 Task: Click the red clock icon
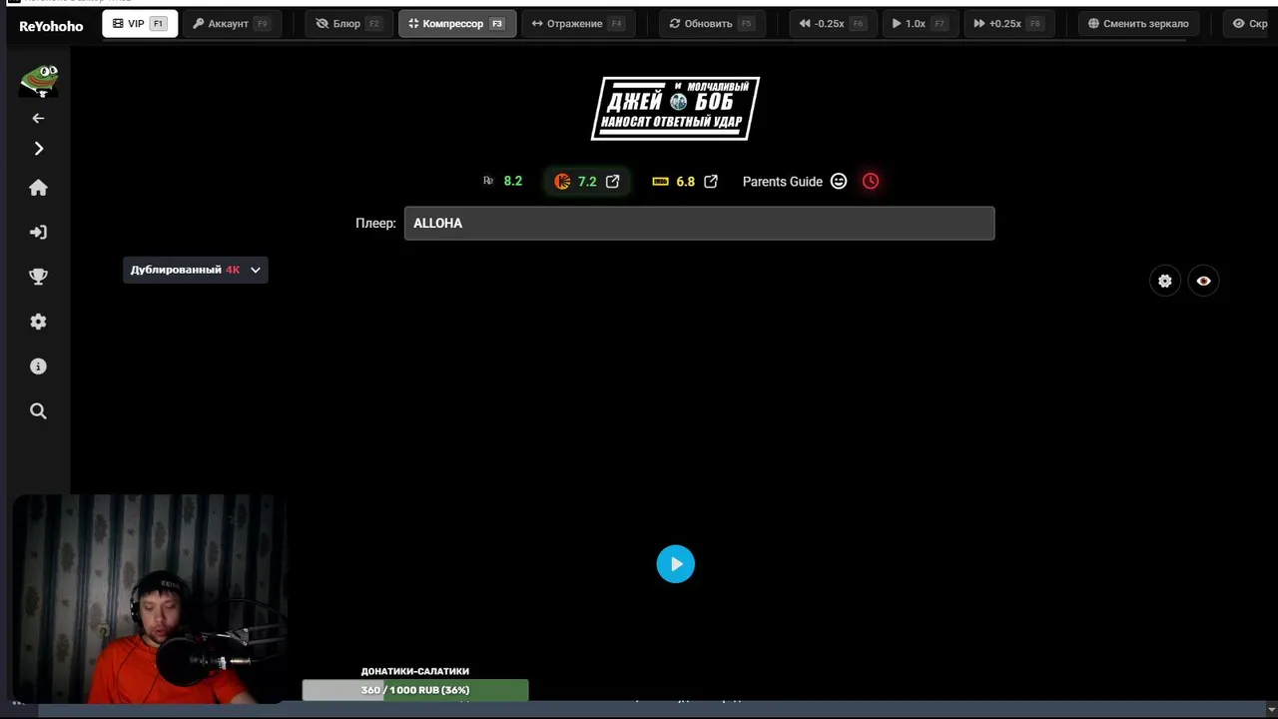click(x=871, y=181)
